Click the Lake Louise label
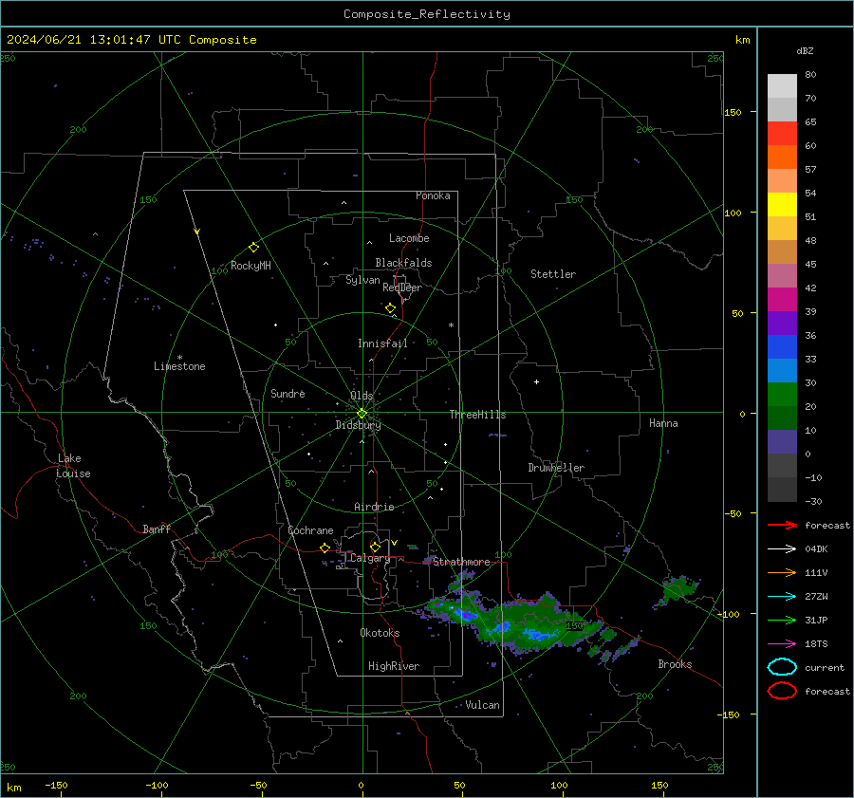854x798 pixels. coord(73,466)
